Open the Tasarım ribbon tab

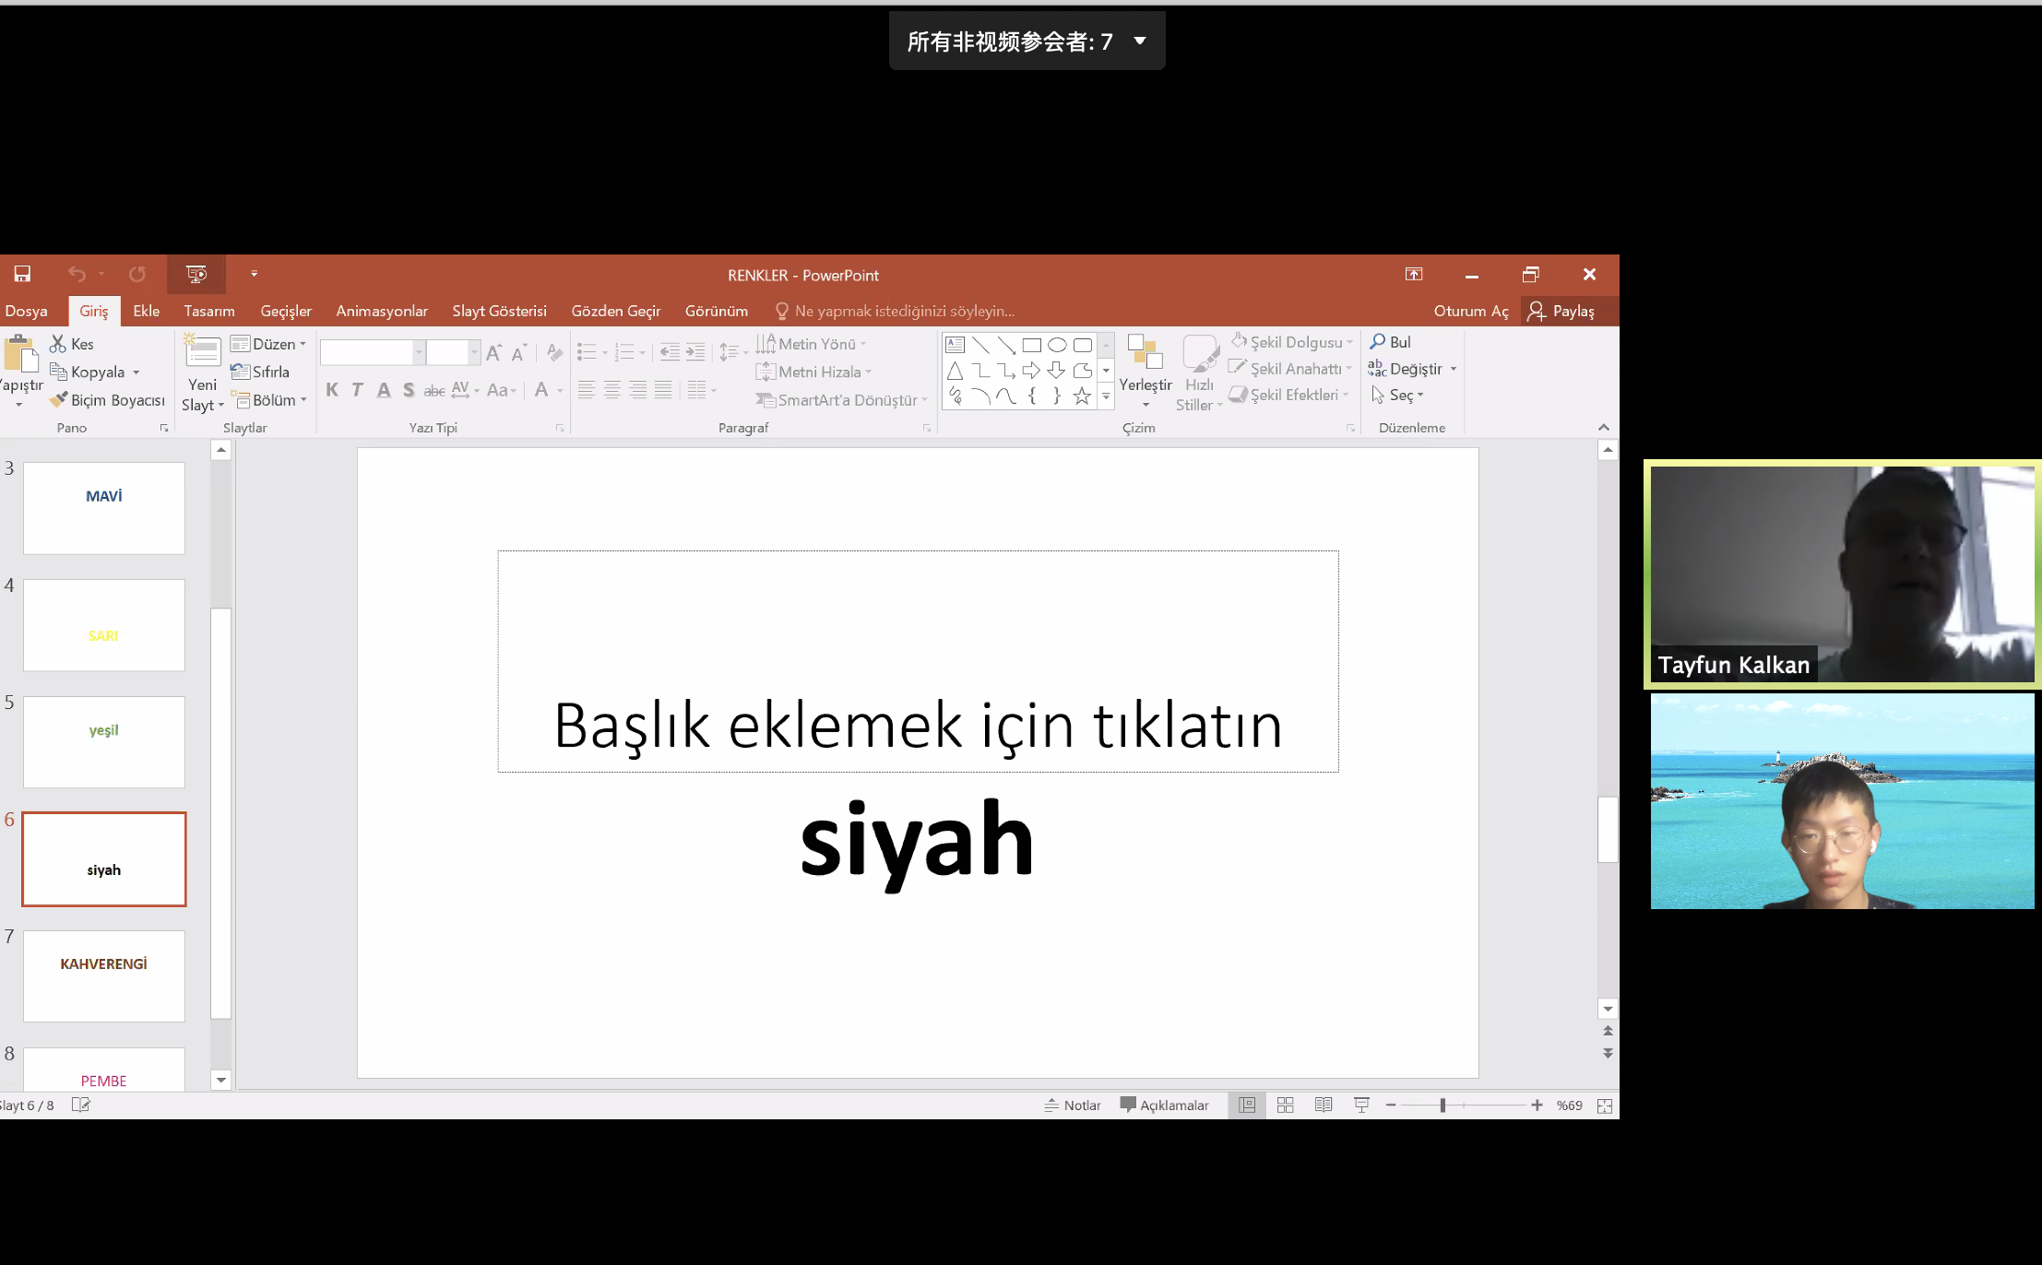[208, 311]
